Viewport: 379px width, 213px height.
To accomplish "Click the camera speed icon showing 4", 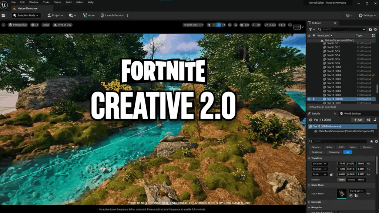I will [282, 24].
